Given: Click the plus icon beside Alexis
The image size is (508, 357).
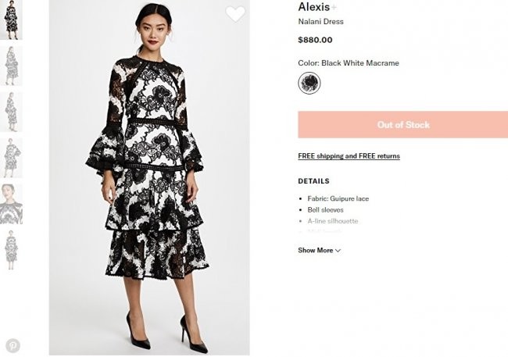Looking at the screenshot, I should point(335,7).
